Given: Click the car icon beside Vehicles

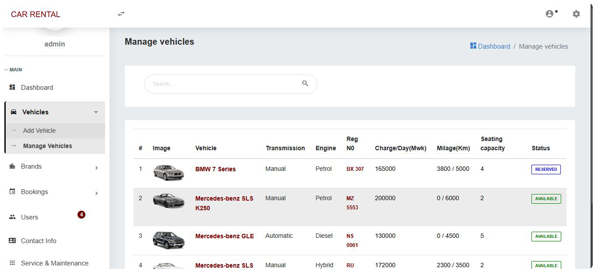Looking at the screenshot, I should click(x=14, y=112).
